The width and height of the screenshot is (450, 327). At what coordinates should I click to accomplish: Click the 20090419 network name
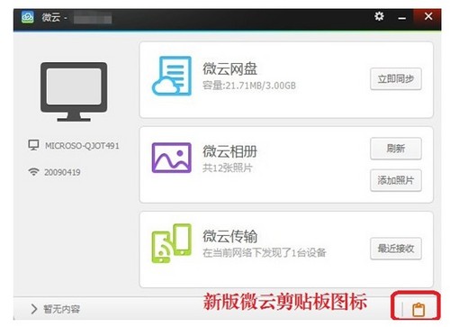62,172
